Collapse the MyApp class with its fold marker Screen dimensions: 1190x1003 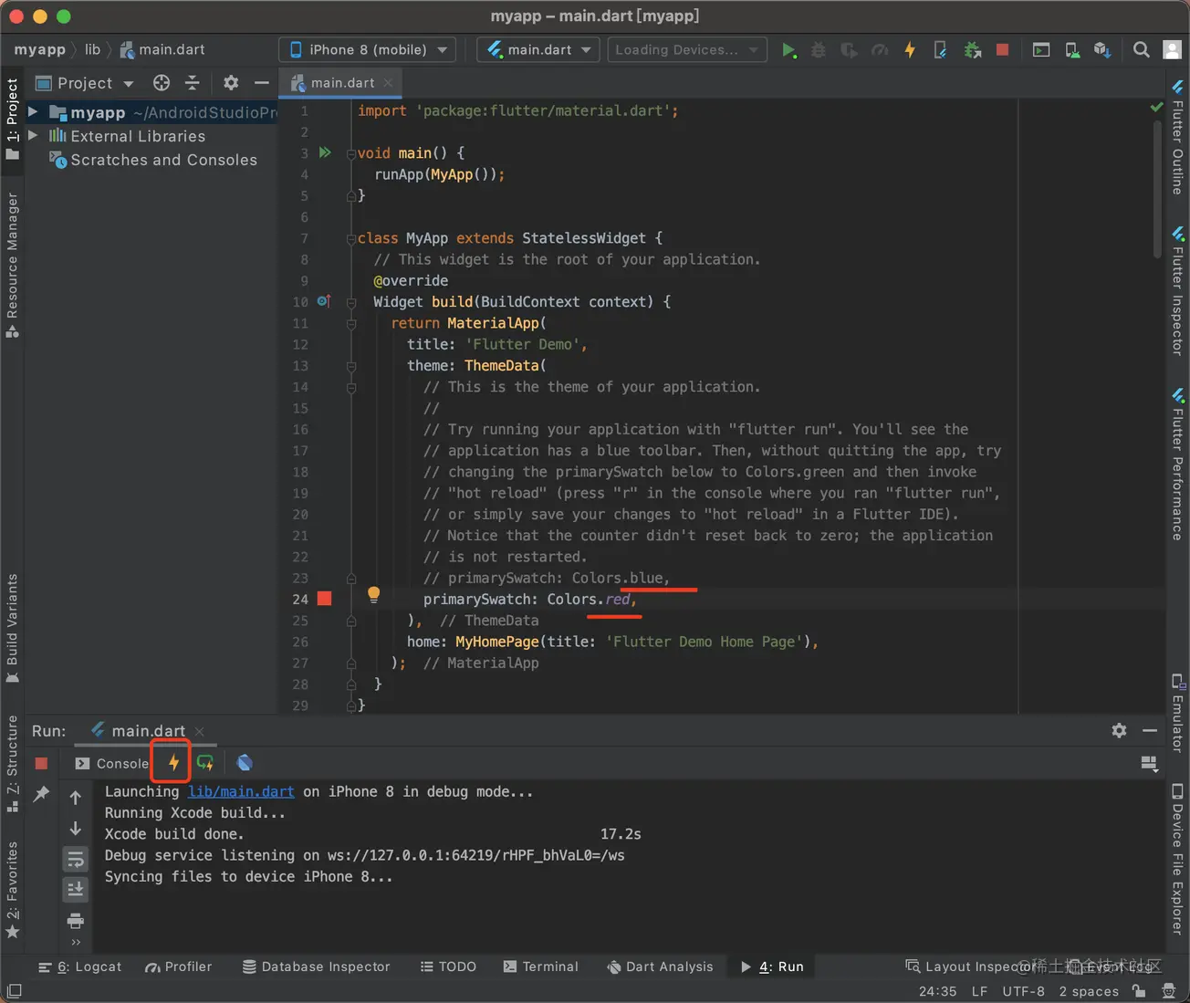[x=351, y=238]
